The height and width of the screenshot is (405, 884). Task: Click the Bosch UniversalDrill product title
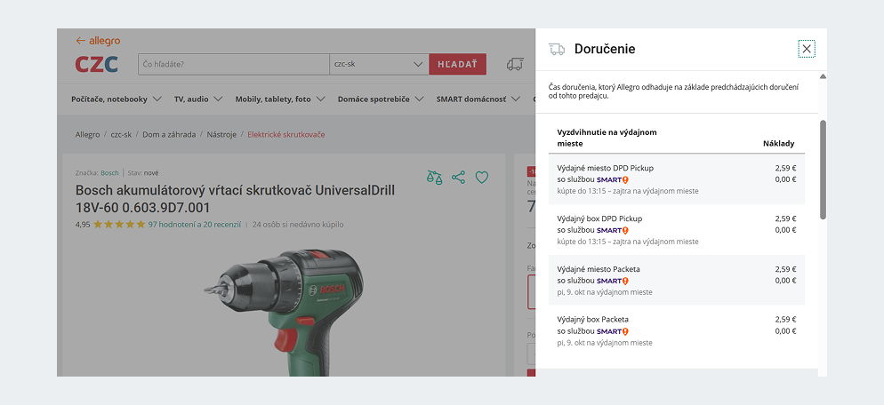coord(235,198)
